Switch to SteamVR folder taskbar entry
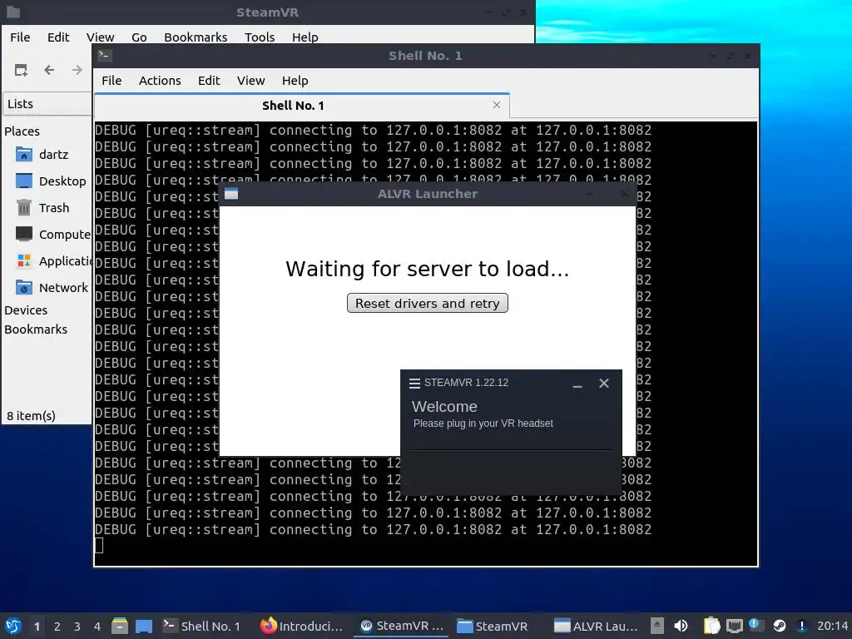Screen dimensions: 852x639 point(493,626)
